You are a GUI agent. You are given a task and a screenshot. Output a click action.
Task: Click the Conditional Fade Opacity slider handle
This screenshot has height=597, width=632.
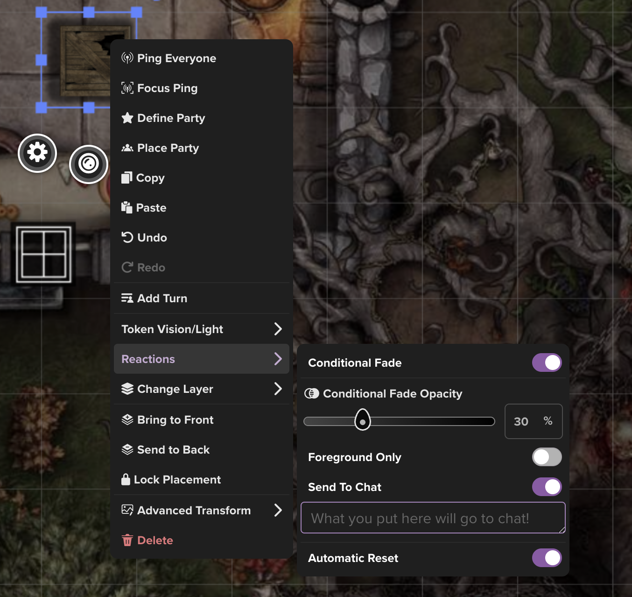pos(363,420)
